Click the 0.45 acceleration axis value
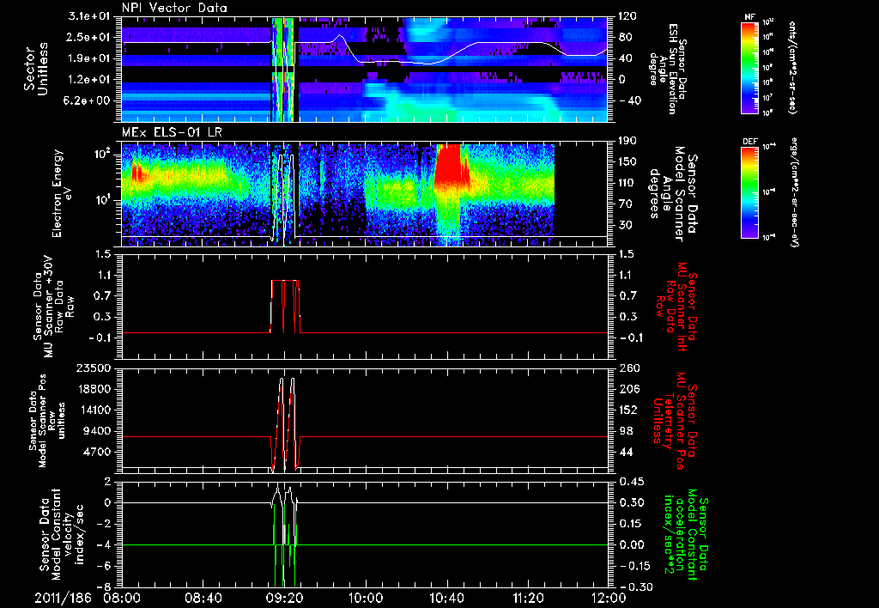Viewport: 879px width, 608px height. click(631, 482)
